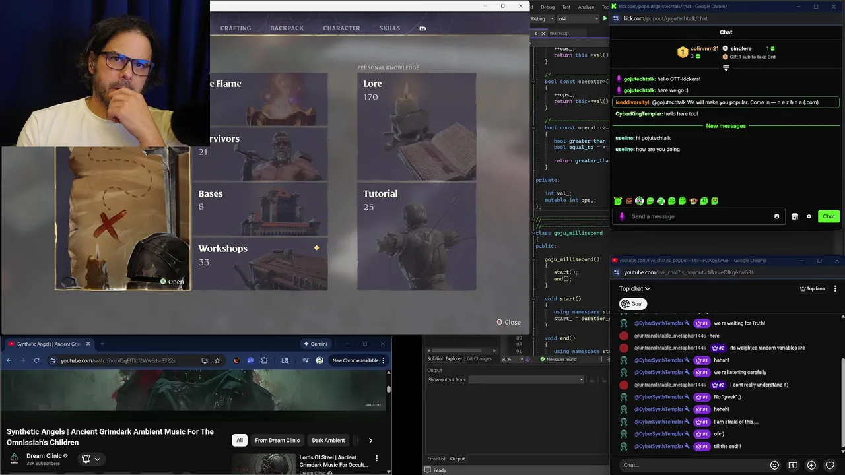Open the YouTube live chat three-dot menu
This screenshot has width=845, height=475.
[x=835, y=288]
